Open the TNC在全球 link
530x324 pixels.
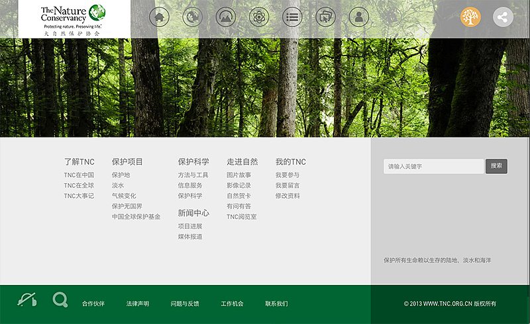[x=79, y=186]
